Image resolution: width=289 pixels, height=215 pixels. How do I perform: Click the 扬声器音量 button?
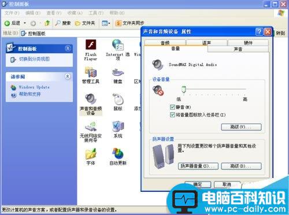tap(198, 166)
